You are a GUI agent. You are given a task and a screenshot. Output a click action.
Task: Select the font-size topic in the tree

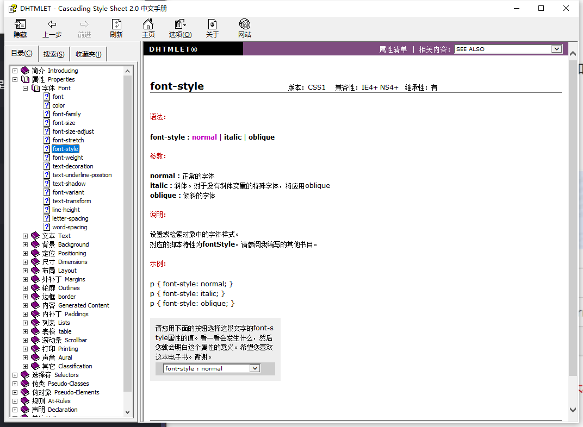64,123
